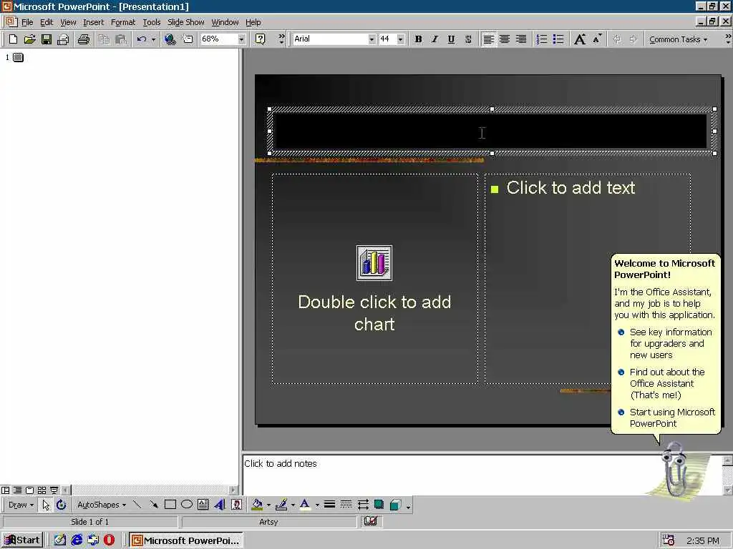Select the Arrow drawing tool

[153, 505]
